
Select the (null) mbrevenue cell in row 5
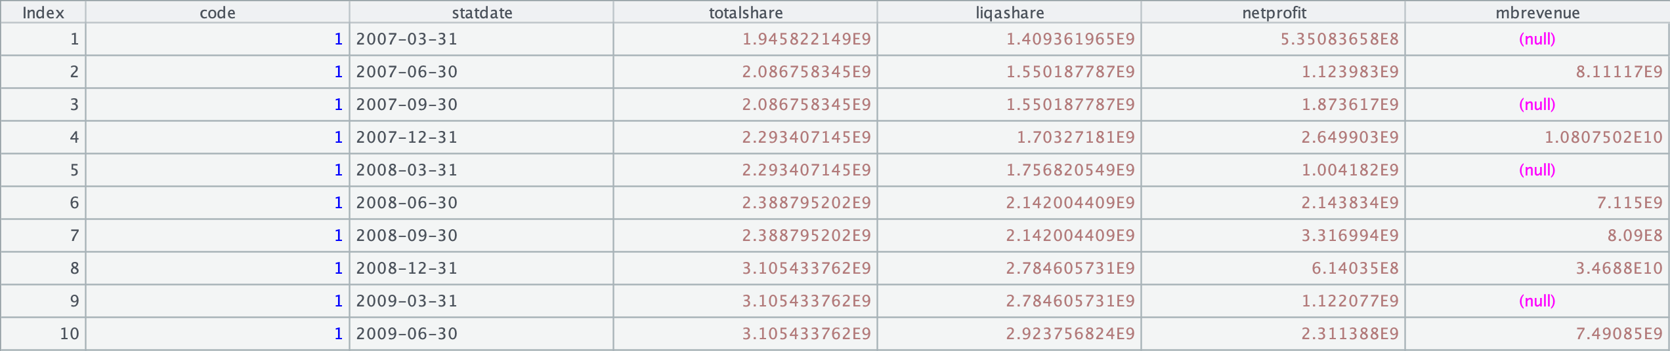[1537, 170]
